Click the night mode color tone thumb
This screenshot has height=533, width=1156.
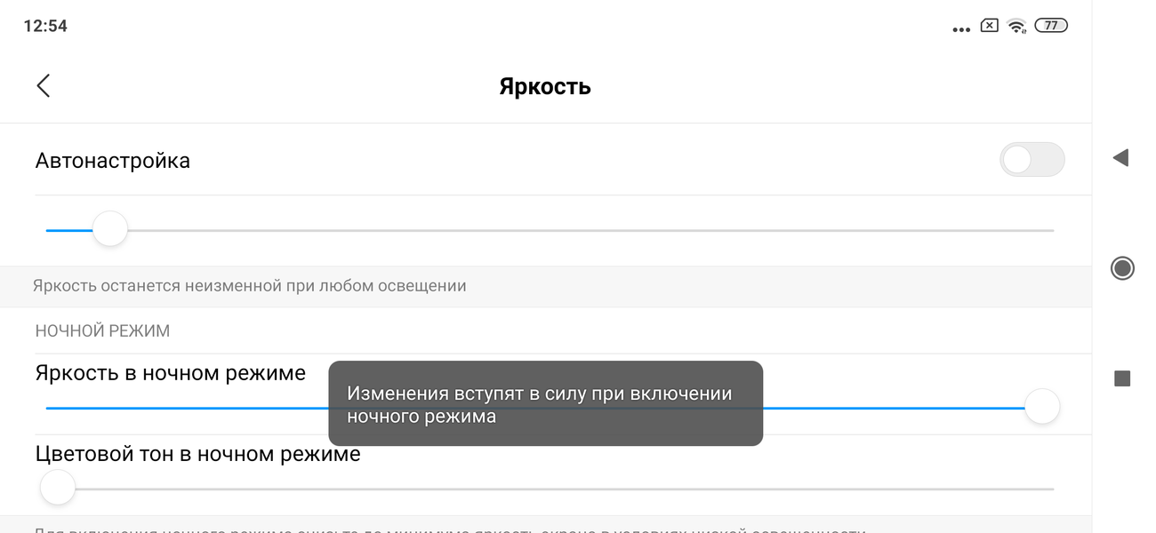click(58, 488)
